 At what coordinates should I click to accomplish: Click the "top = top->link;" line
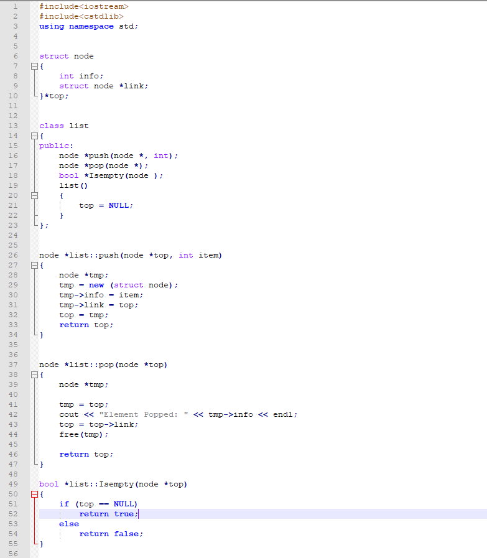pos(98,424)
